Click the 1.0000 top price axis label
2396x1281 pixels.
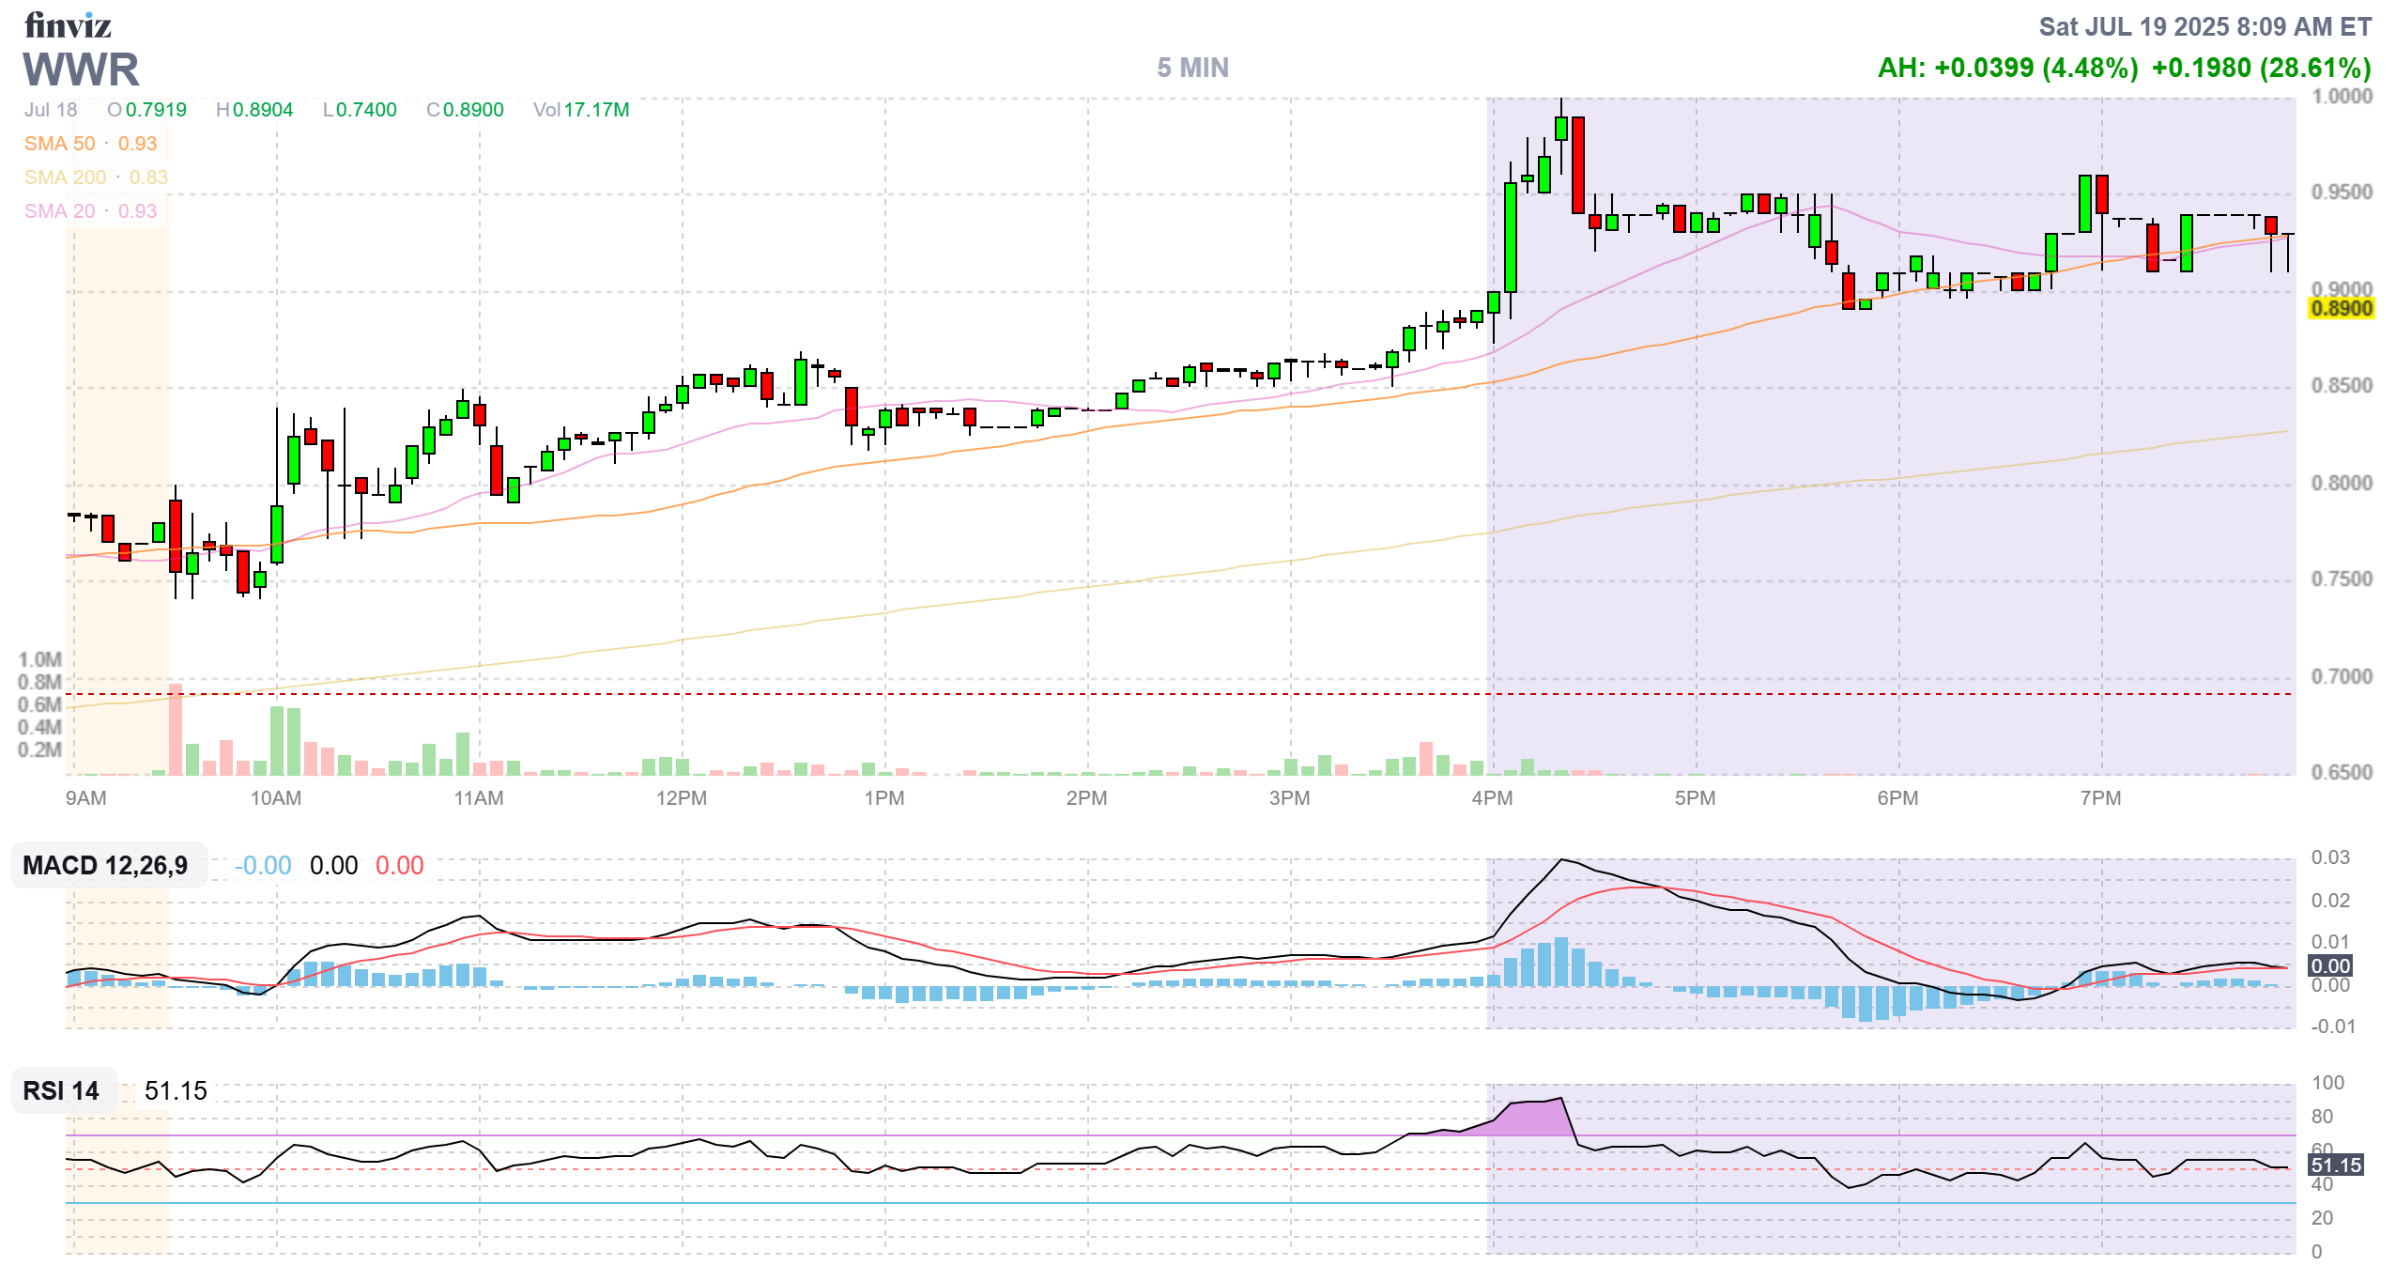[2341, 97]
